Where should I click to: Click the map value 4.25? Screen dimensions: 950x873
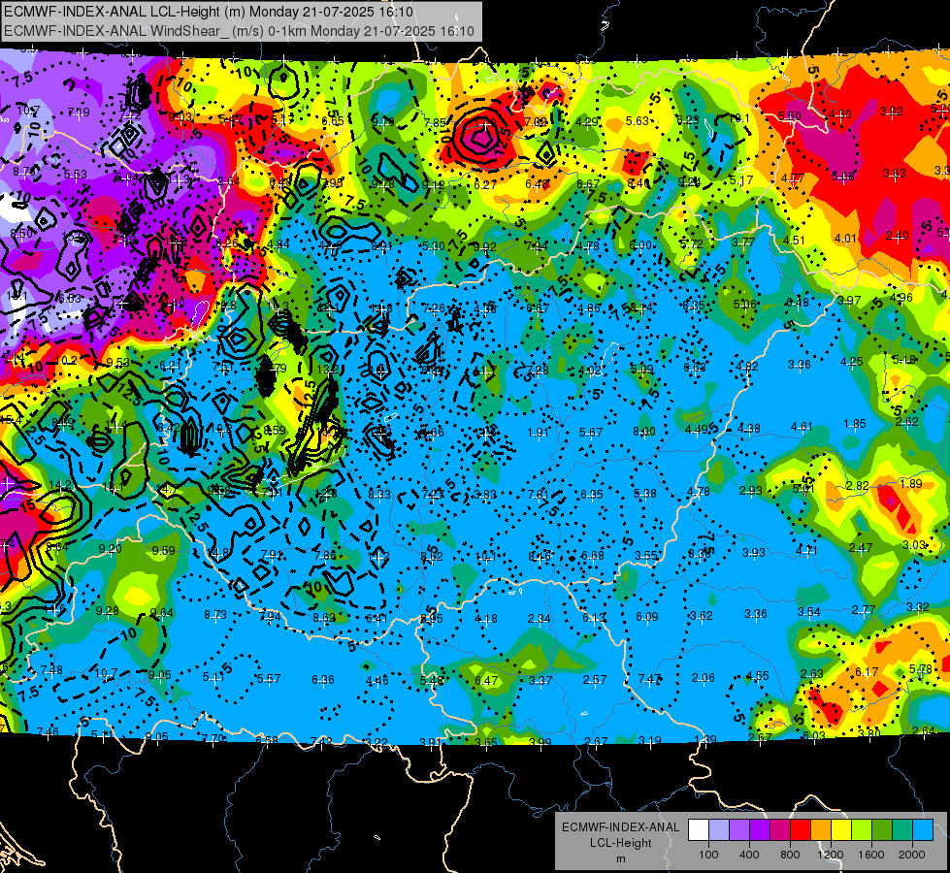(x=852, y=362)
